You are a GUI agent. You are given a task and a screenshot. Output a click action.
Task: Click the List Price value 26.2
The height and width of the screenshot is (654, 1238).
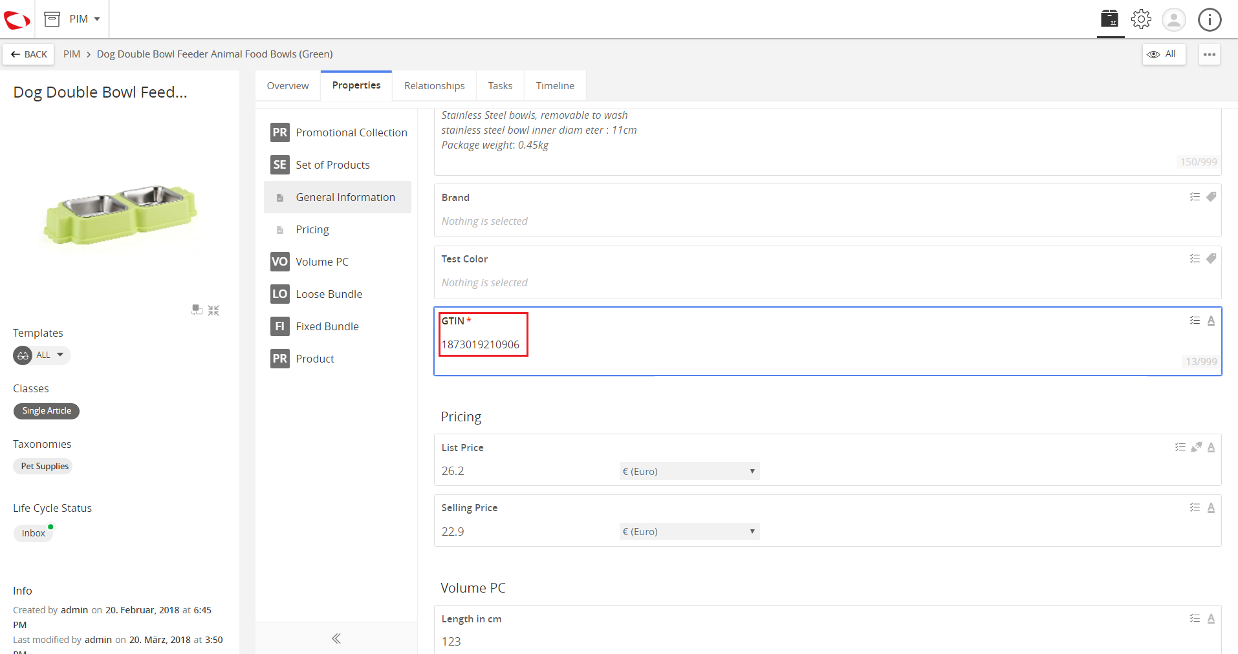[453, 471]
